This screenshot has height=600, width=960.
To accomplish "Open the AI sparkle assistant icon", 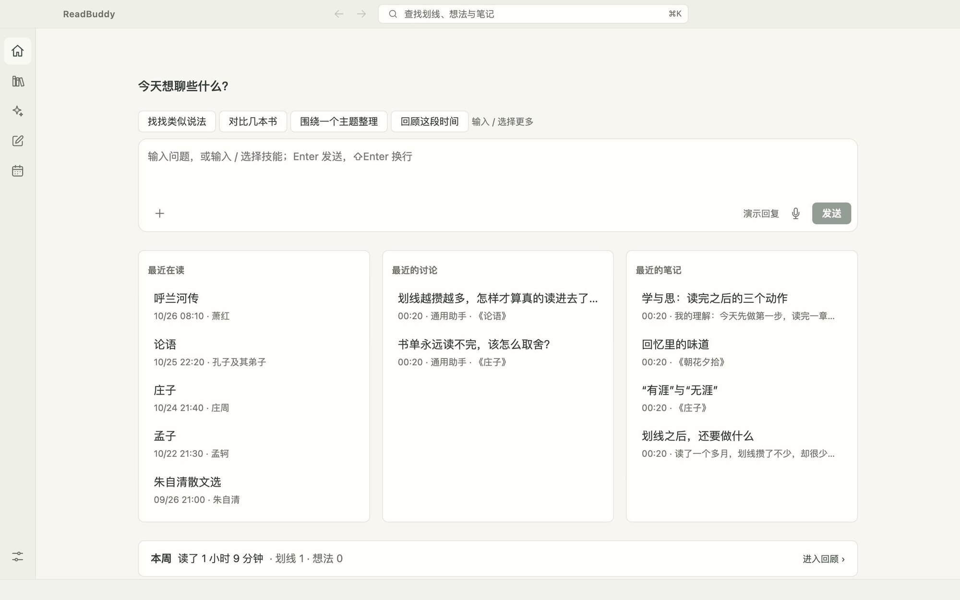I will point(18,111).
